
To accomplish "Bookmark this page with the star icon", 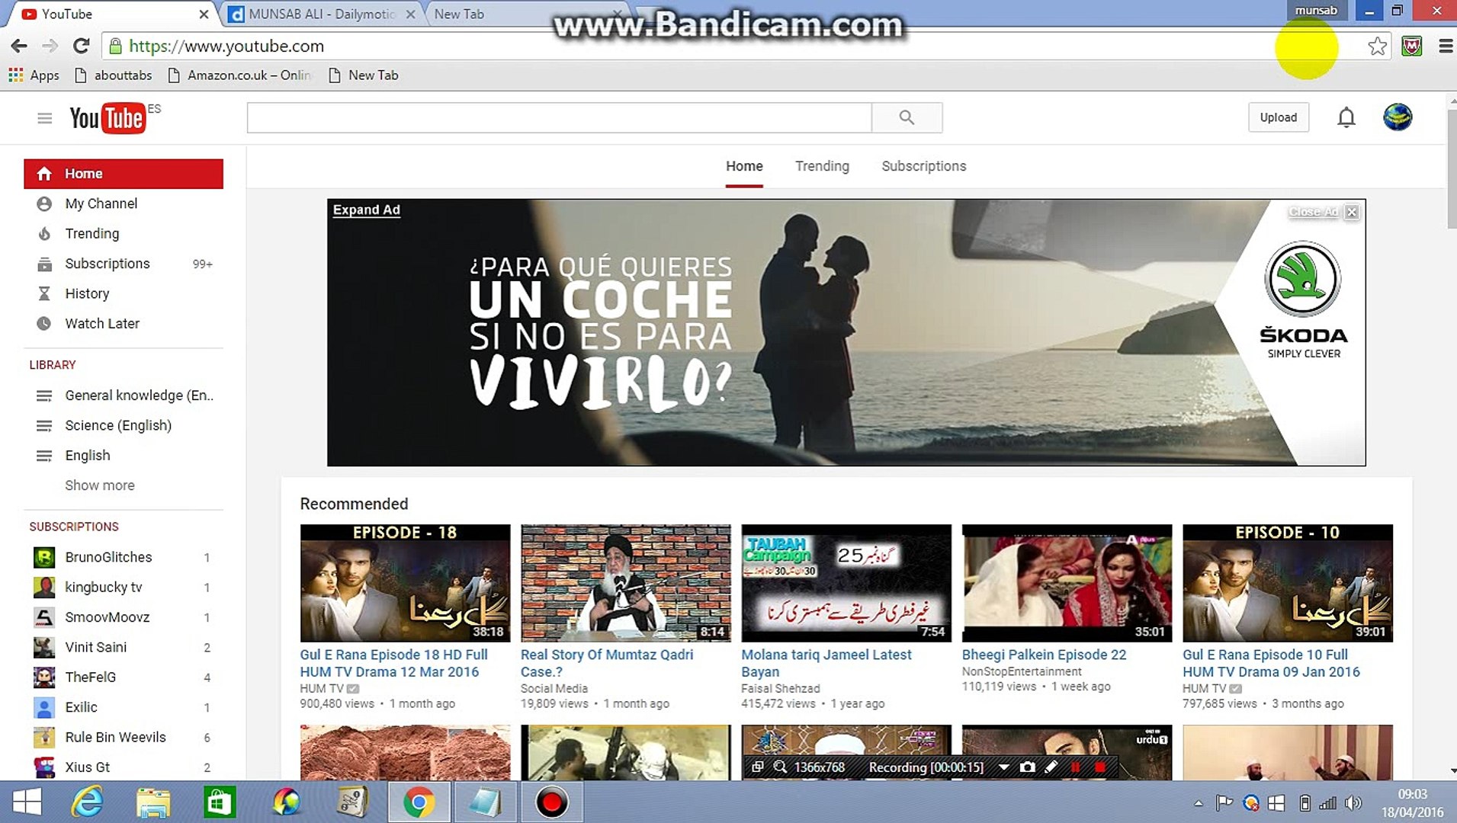I will coord(1377,46).
